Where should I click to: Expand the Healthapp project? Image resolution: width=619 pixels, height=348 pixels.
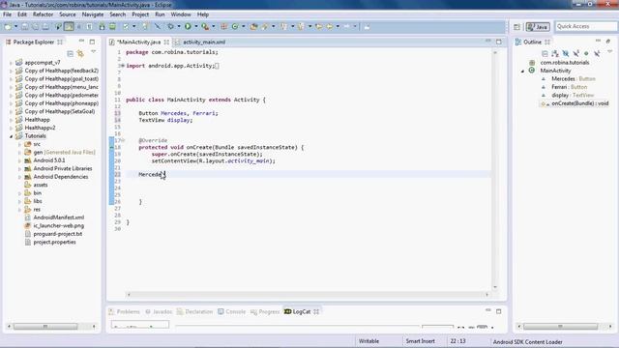[11, 120]
